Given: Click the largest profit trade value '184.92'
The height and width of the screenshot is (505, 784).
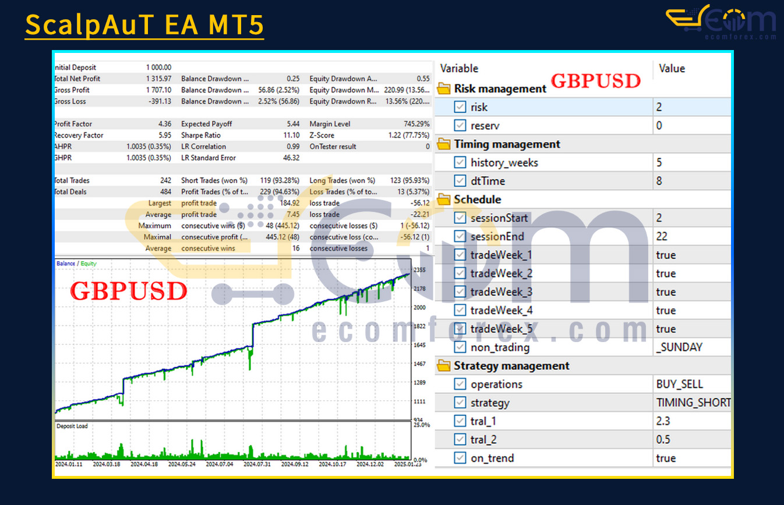Looking at the screenshot, I should pyautogui.click(x=289, y=204).
